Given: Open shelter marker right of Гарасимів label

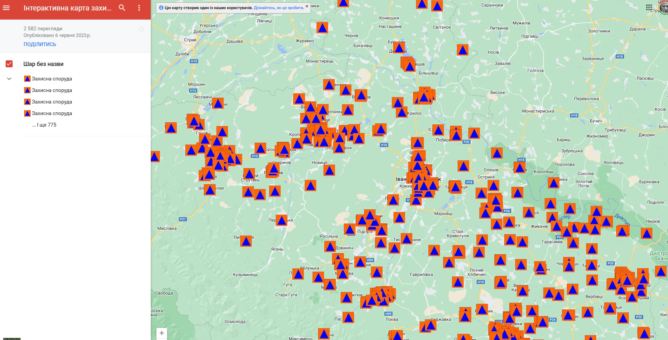Looking at the screenshot, I should [573, 243].
